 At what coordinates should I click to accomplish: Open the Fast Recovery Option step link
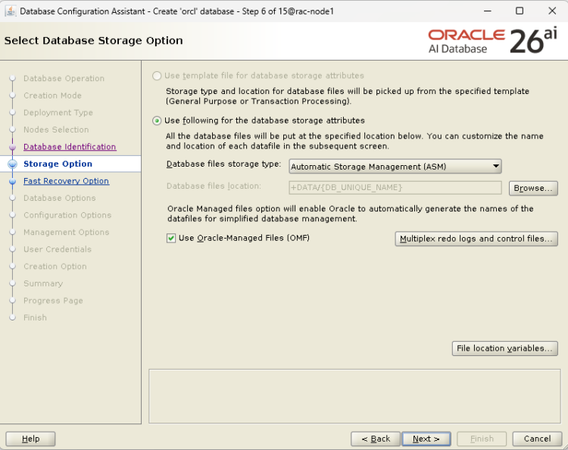[66, 181]
